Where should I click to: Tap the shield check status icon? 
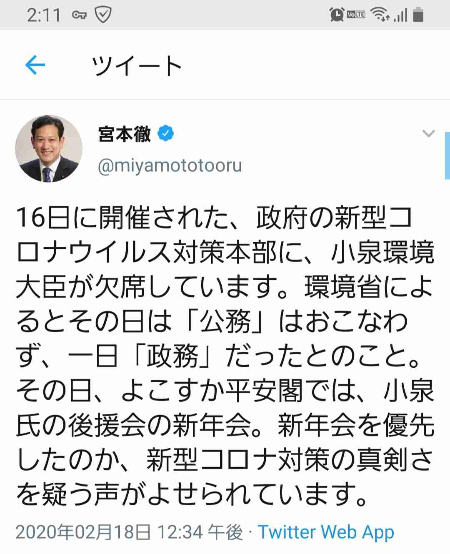tap(102, 15)
